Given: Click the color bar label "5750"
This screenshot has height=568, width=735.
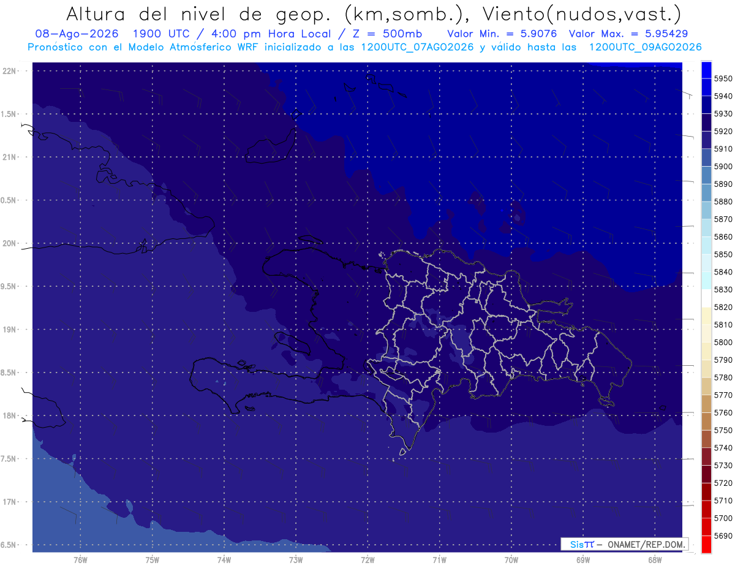Looking at the screenshot, I should click(x=723, y=430).
